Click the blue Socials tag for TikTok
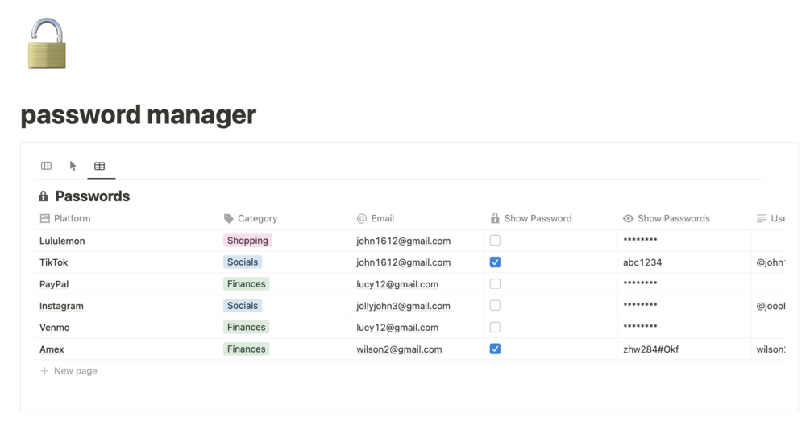The height and width of the screenshot is (421, 810). click(243, 262)
